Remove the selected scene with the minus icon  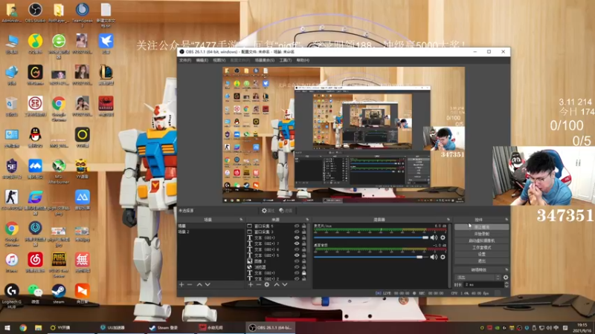(x=190, y=284)
